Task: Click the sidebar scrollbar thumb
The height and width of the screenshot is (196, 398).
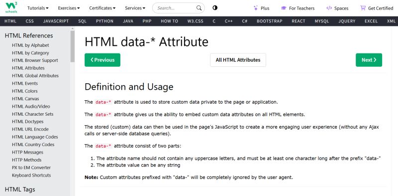Action: click(73, 46)
